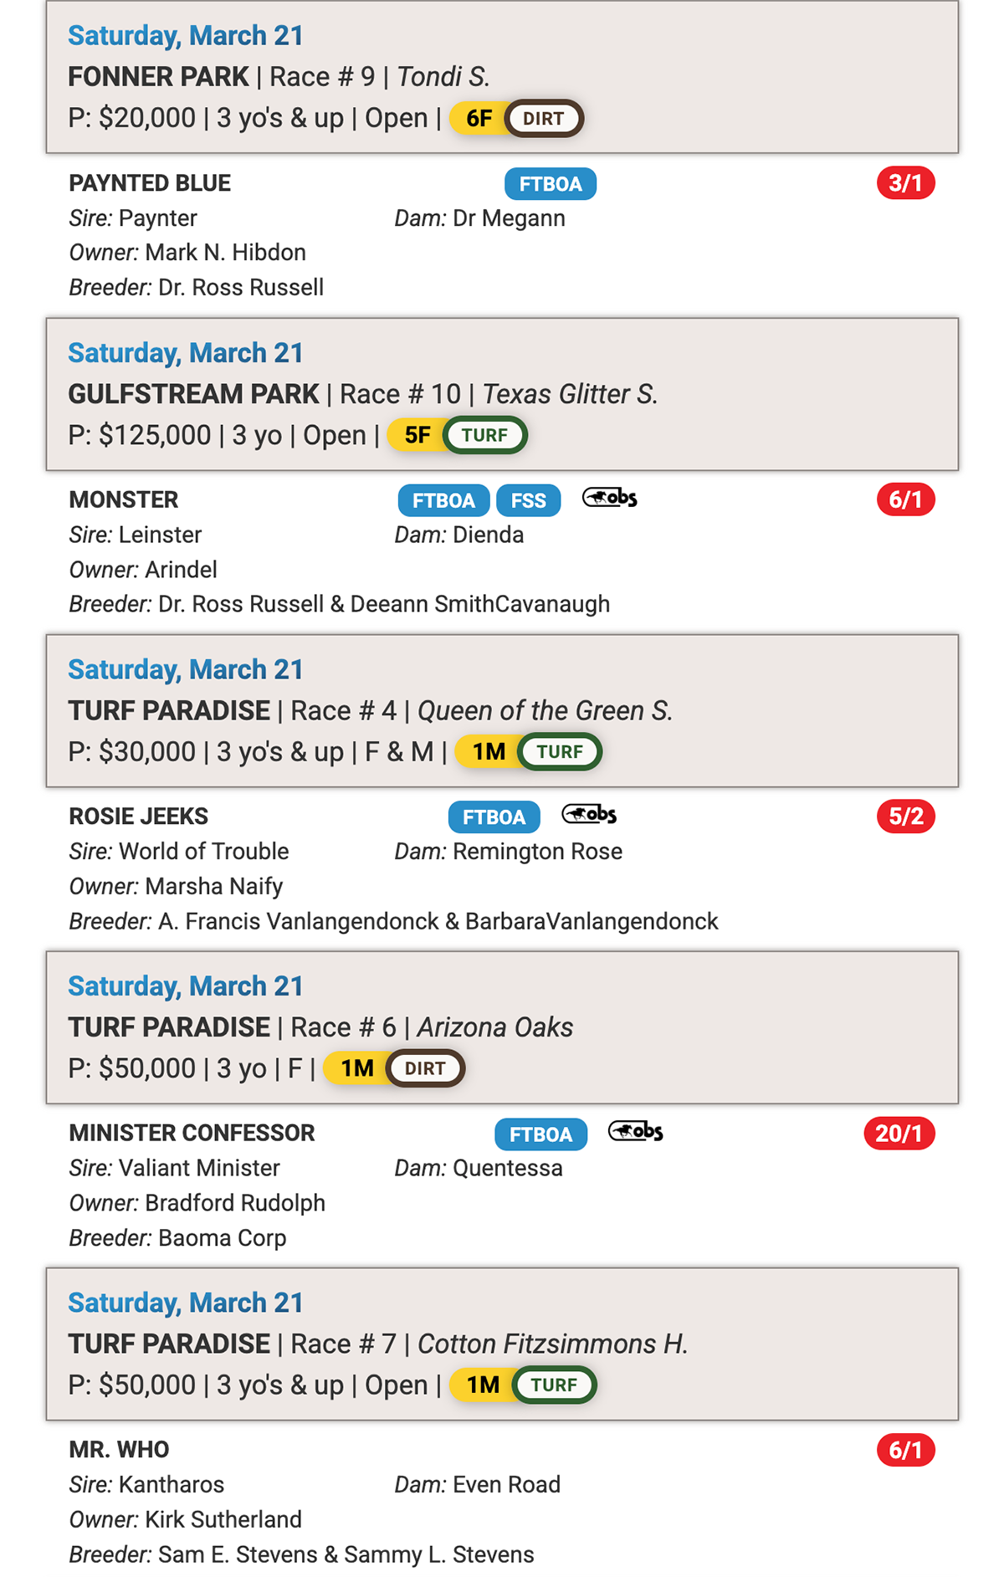Click the 6F DIRT distance pill

[516, 118]
